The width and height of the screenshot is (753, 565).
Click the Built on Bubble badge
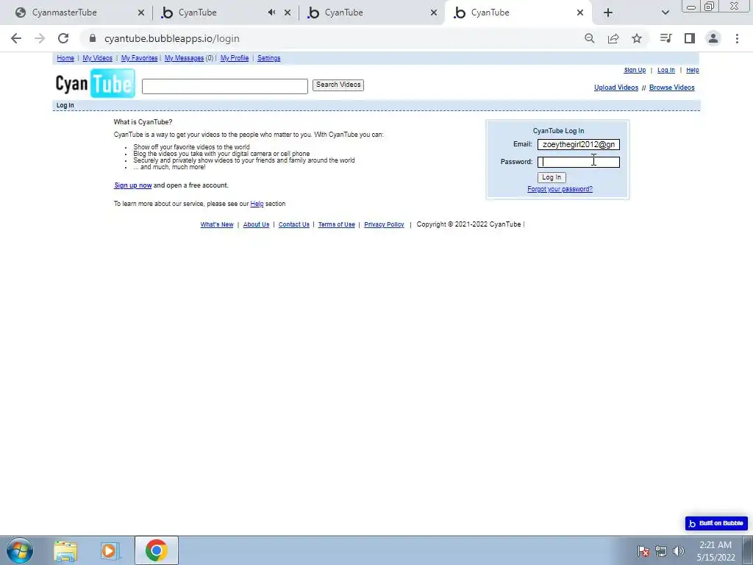[x=716, y=523]
